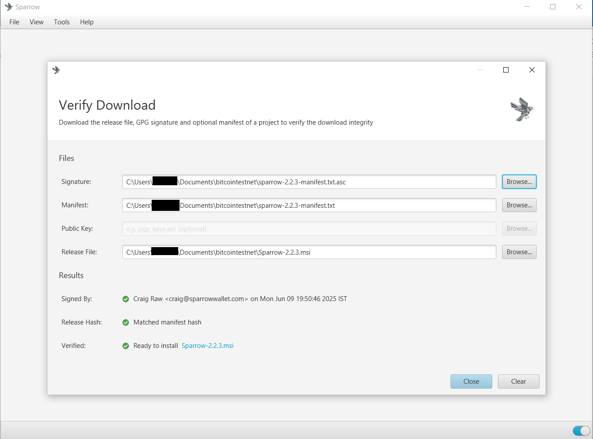Screen dimensions: 593x439
Task: Open the File menu
Action: [14, 22]
